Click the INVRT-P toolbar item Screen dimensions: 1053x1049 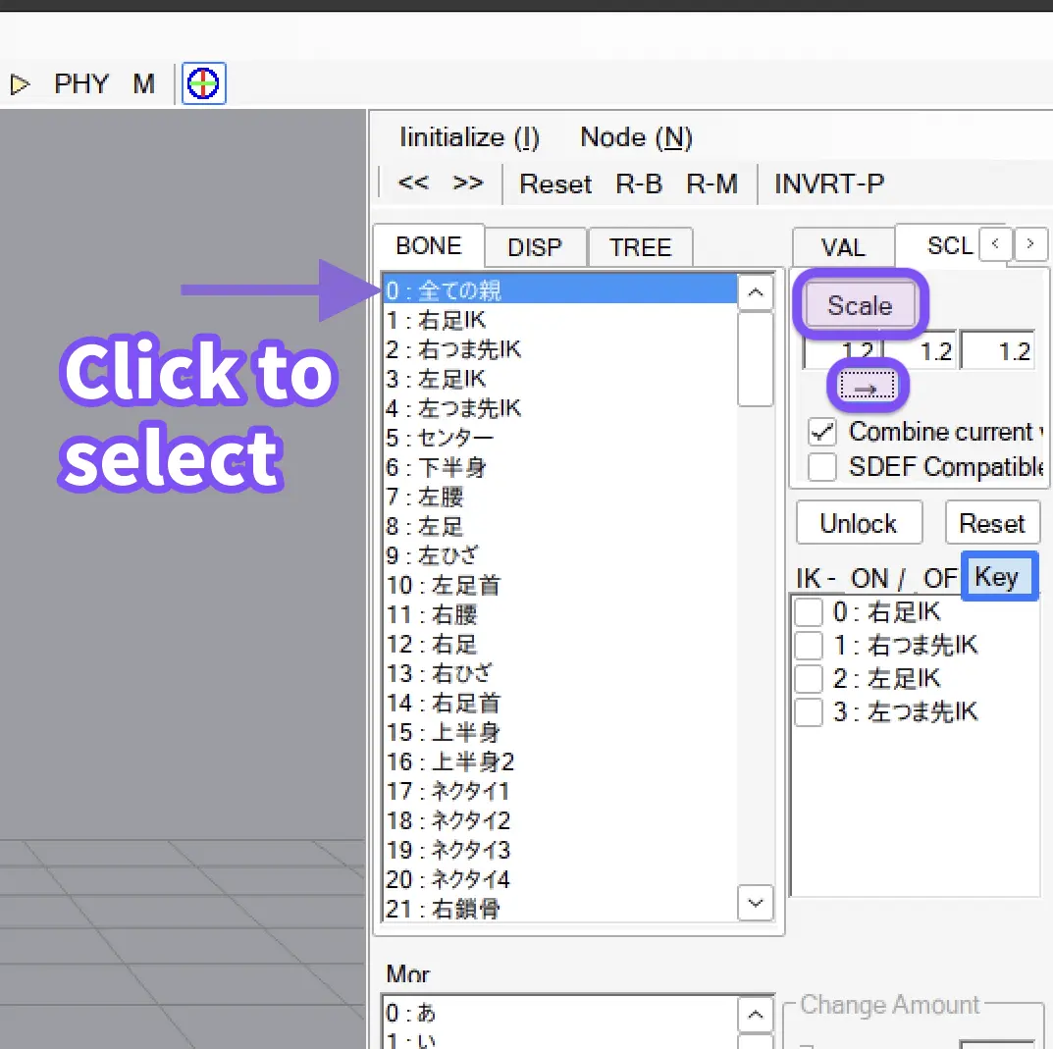(829, 184)
